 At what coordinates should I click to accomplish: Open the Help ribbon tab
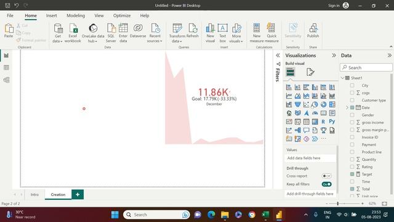(145, 15)
